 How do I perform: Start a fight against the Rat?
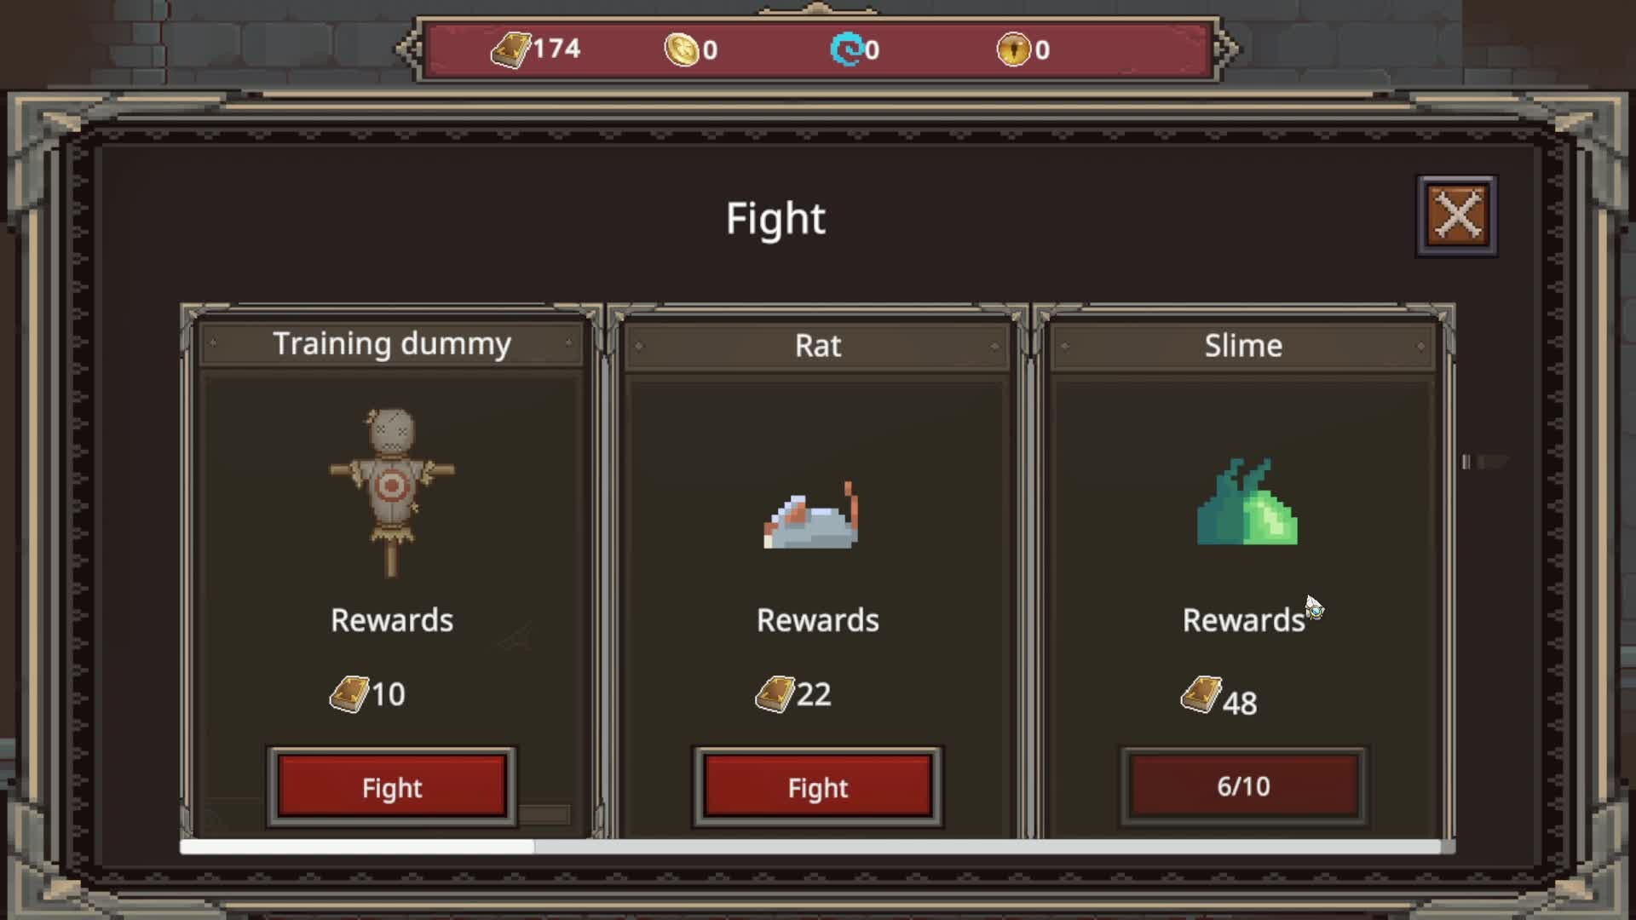coord(818,787)
